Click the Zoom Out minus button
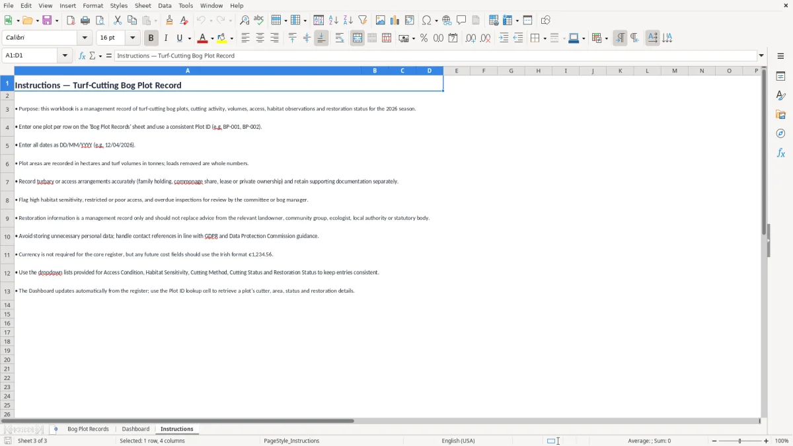 coord(714,441)
